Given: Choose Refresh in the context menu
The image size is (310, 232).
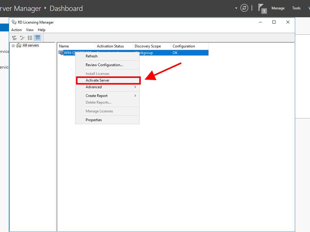Looking at the screenshot, I should 91,56.
